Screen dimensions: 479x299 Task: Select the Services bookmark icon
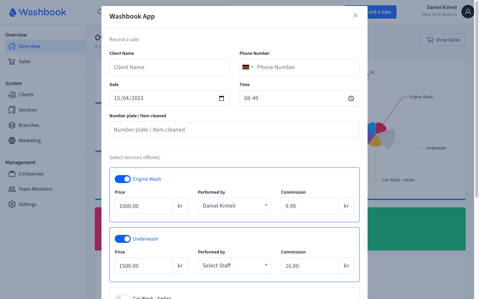pyautogui.click(x=12, y=110)
